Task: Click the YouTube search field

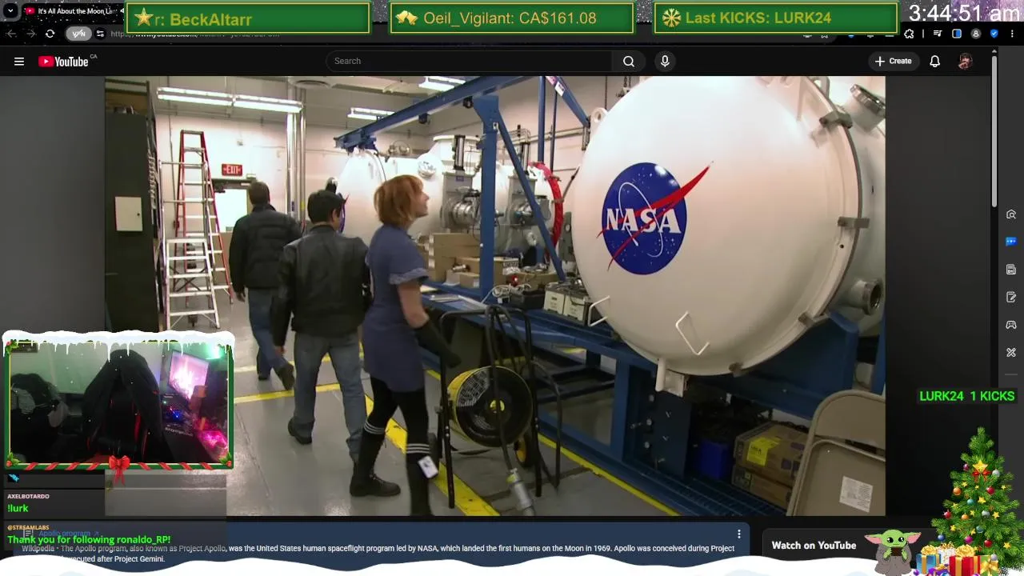Action: tap(469, 61)
